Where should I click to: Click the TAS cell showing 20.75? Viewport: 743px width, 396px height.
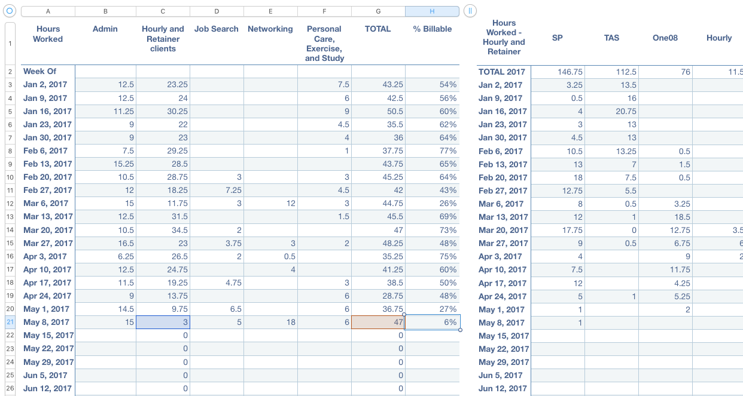pyautogui.click(x=611, y=111)
